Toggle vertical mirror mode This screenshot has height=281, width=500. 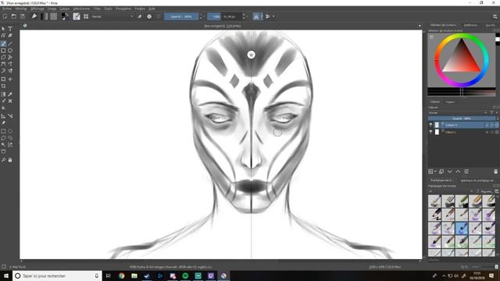click(x=267, y=16)
